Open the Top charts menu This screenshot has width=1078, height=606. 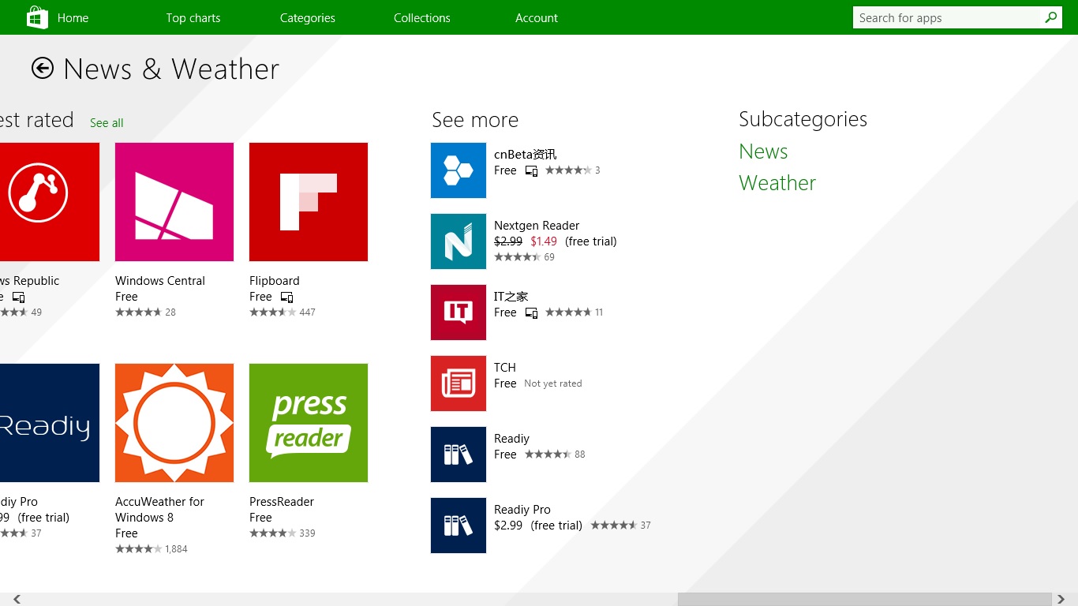pos(193,17)
